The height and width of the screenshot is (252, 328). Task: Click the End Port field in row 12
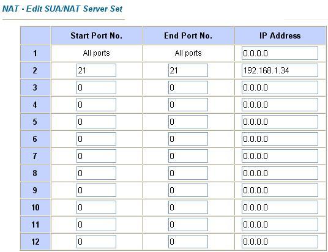pyautogui.click(x=188, y=242)
